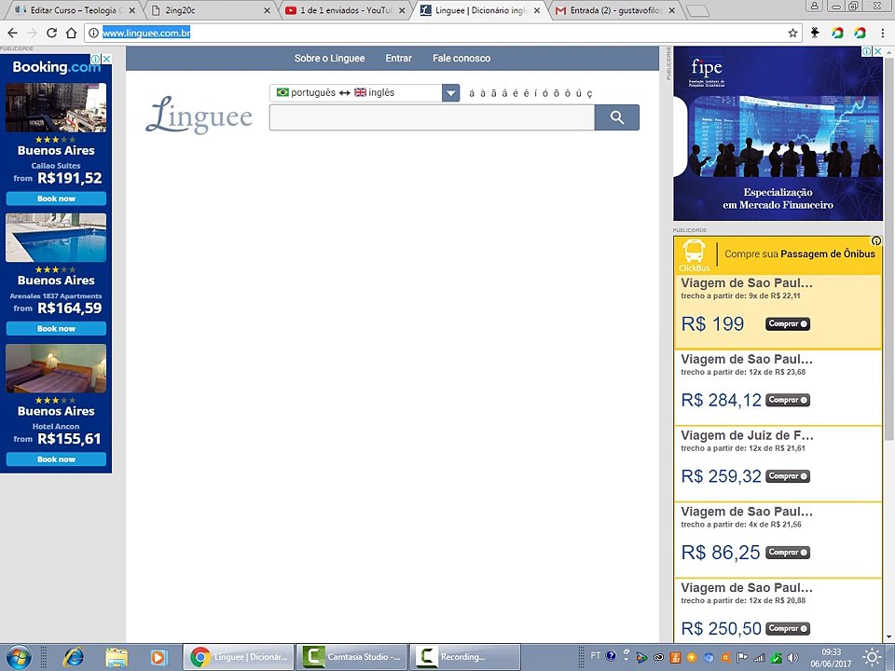The height and width of the screenshot is (671, 895).
Task: Open Internet Explorer from the taskbar
Action: click(73, 657)
